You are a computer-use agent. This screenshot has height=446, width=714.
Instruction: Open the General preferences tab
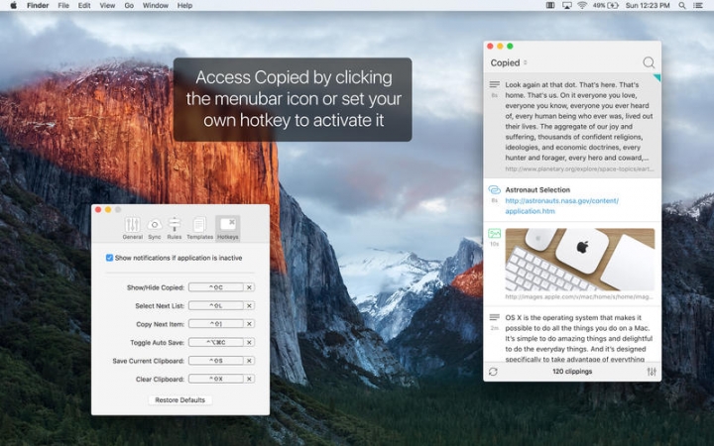click(133, 228)
